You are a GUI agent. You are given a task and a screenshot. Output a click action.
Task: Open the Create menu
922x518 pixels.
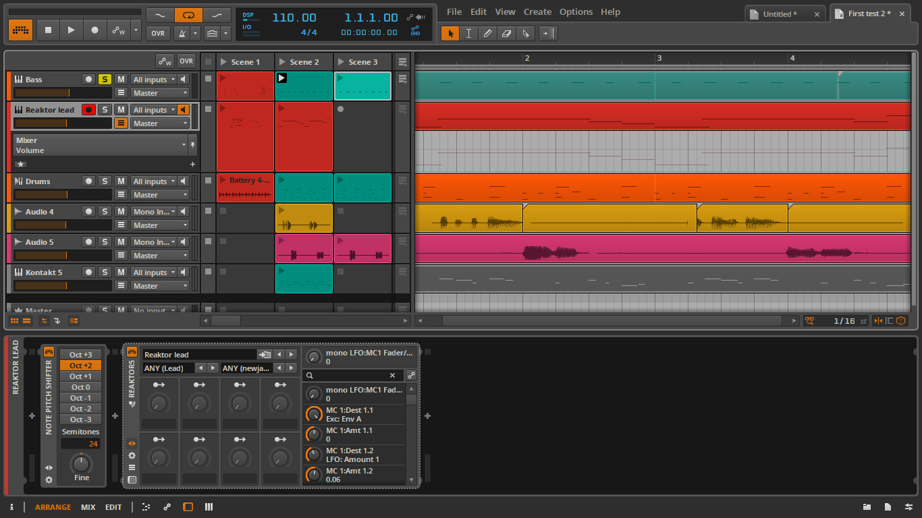click(x=537, y=11)
